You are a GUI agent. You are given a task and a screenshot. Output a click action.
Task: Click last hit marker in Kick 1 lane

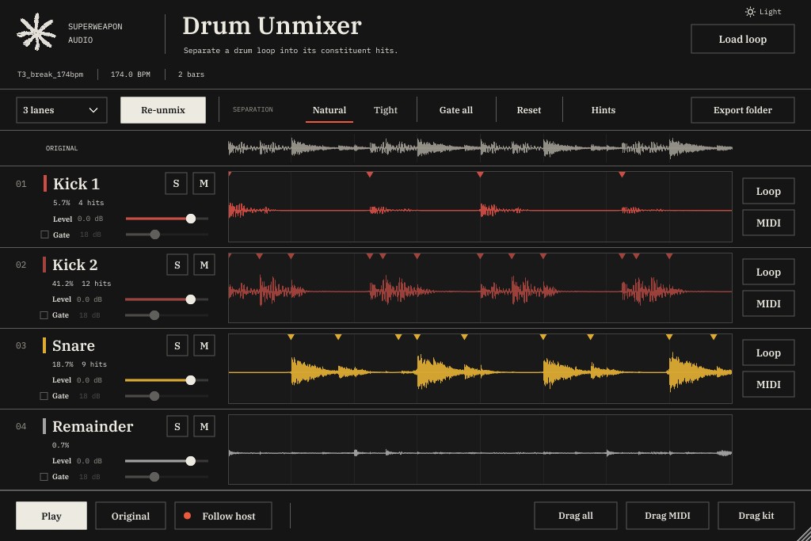point(623,175)
